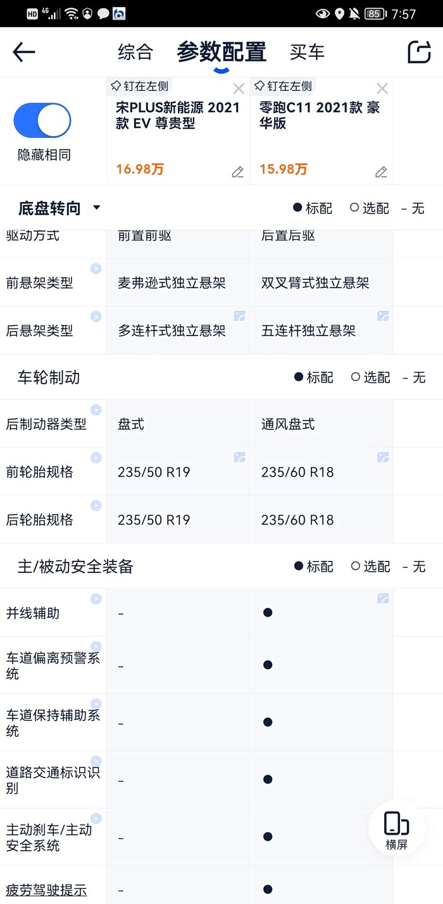Open image for 宋PLUS 后悬架类型 cell
Screen dimensions: 443x904
click(239, 316)
